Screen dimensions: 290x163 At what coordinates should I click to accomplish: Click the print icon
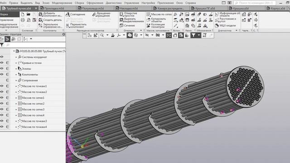23,20
